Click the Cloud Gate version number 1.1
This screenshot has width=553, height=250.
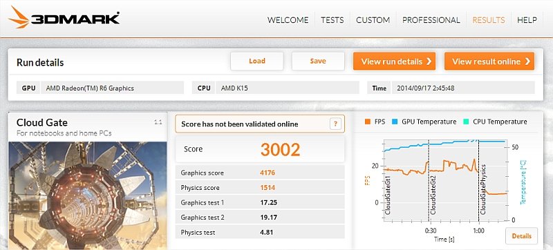(x=158, y=122)
